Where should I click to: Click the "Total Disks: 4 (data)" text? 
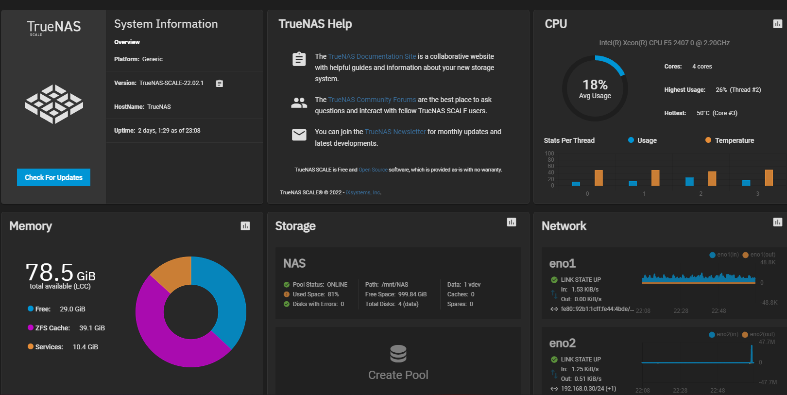392,304
